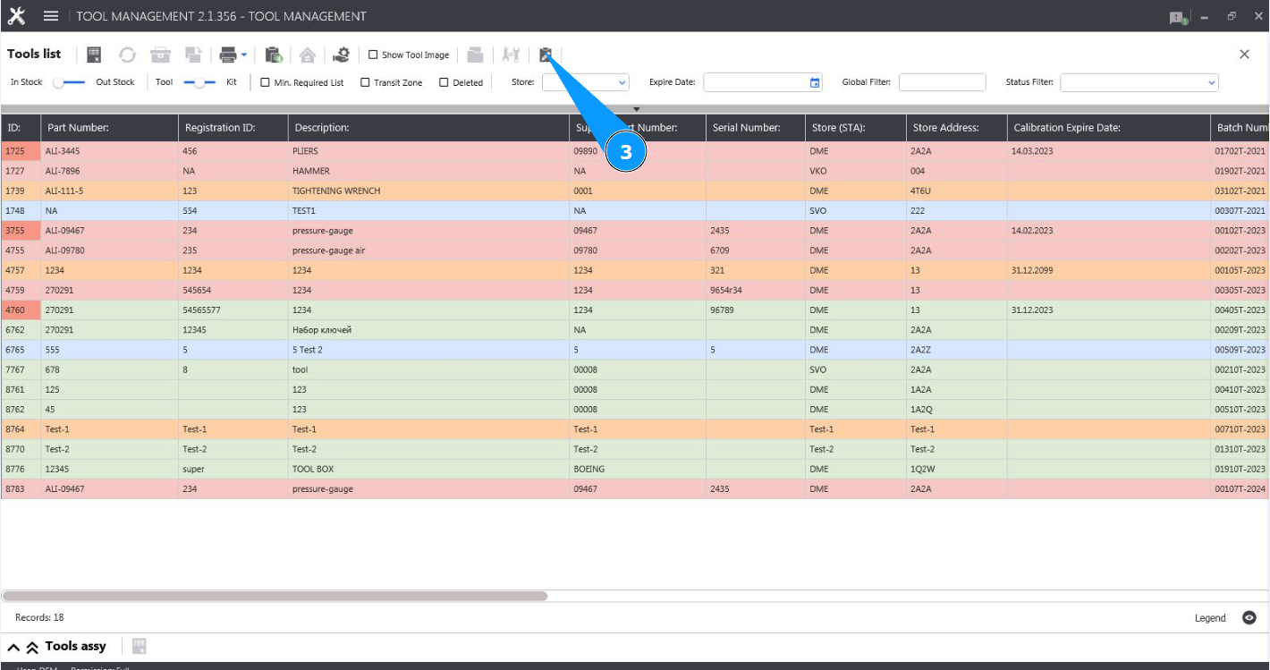Click the crossed wrench tools icon
This screenshot has height=670, width=1270.
tap(511, 55)
